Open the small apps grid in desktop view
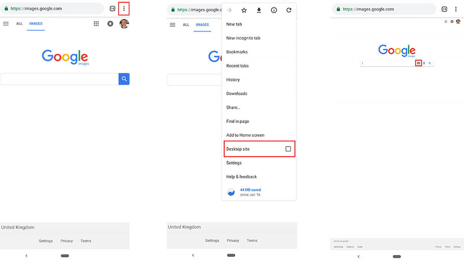Image resolution: width=464 pixels, height=261 pixels. (x=446, y=22)
